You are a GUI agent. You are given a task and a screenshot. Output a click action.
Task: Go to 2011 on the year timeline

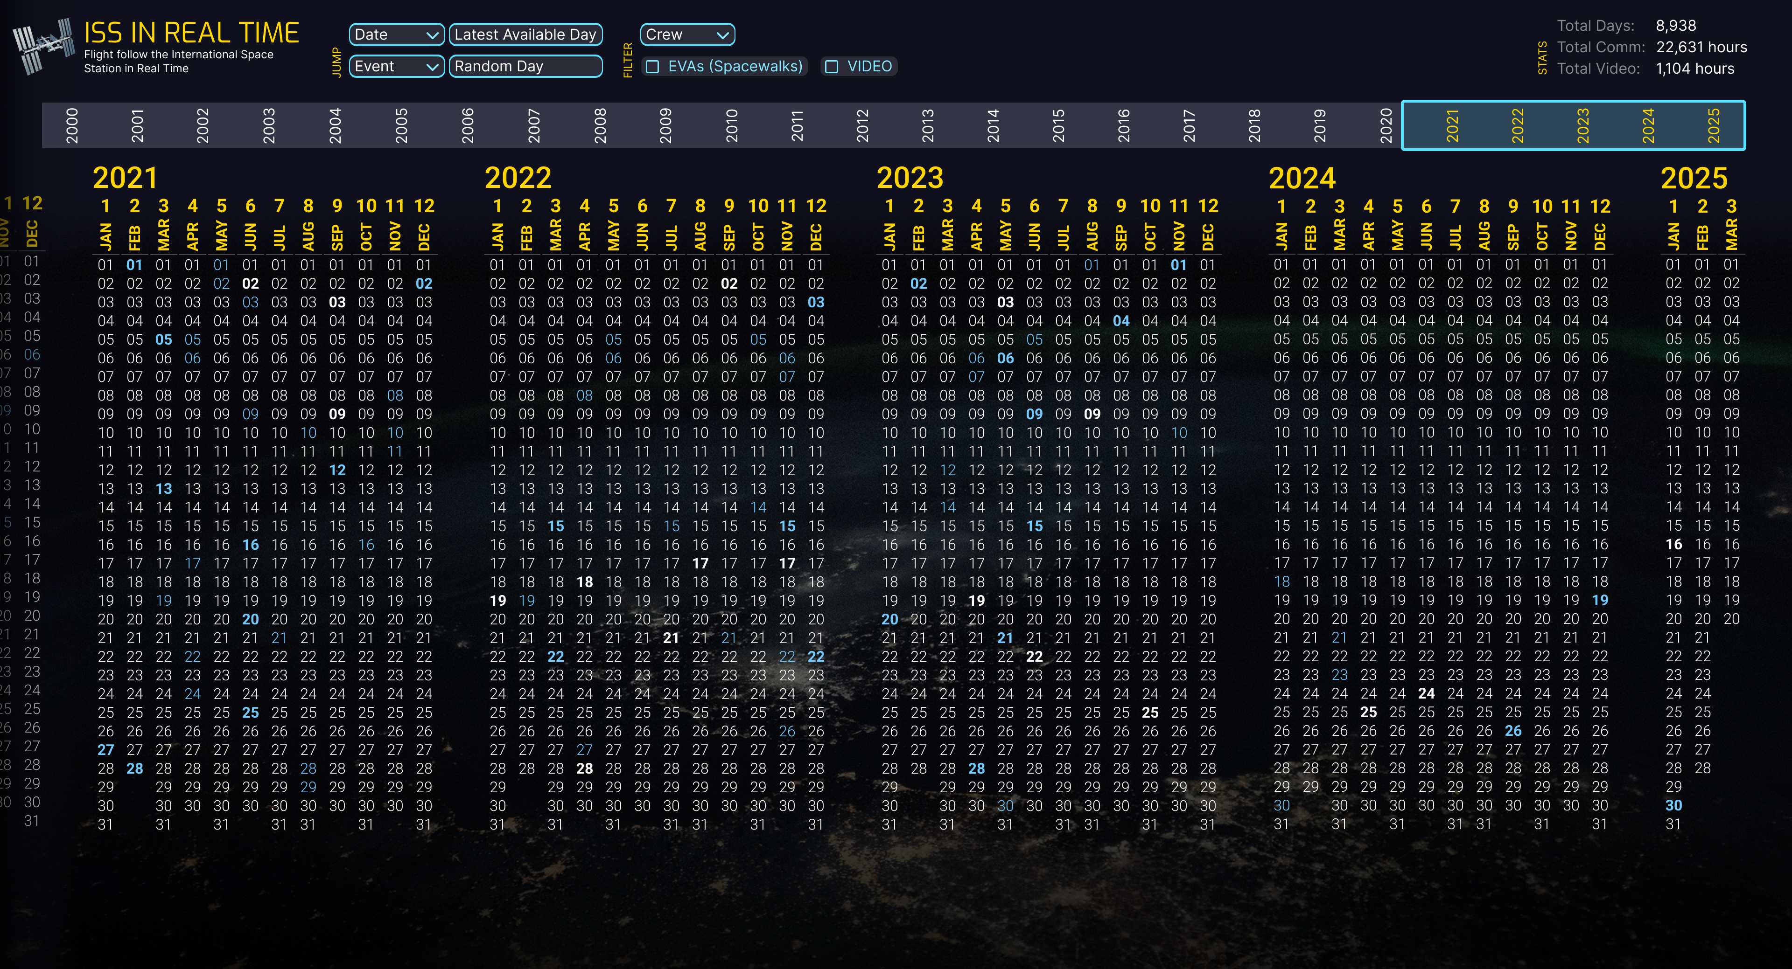(797, 126)
